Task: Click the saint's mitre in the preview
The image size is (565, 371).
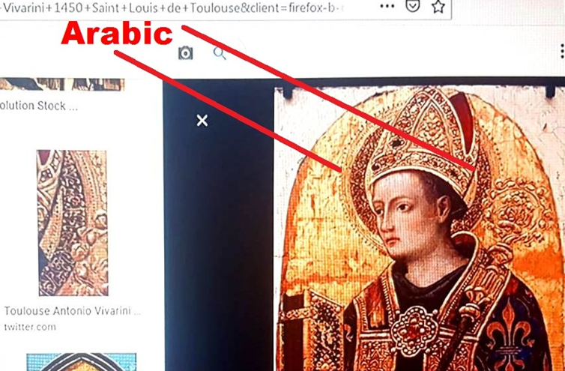Action: 422,141
